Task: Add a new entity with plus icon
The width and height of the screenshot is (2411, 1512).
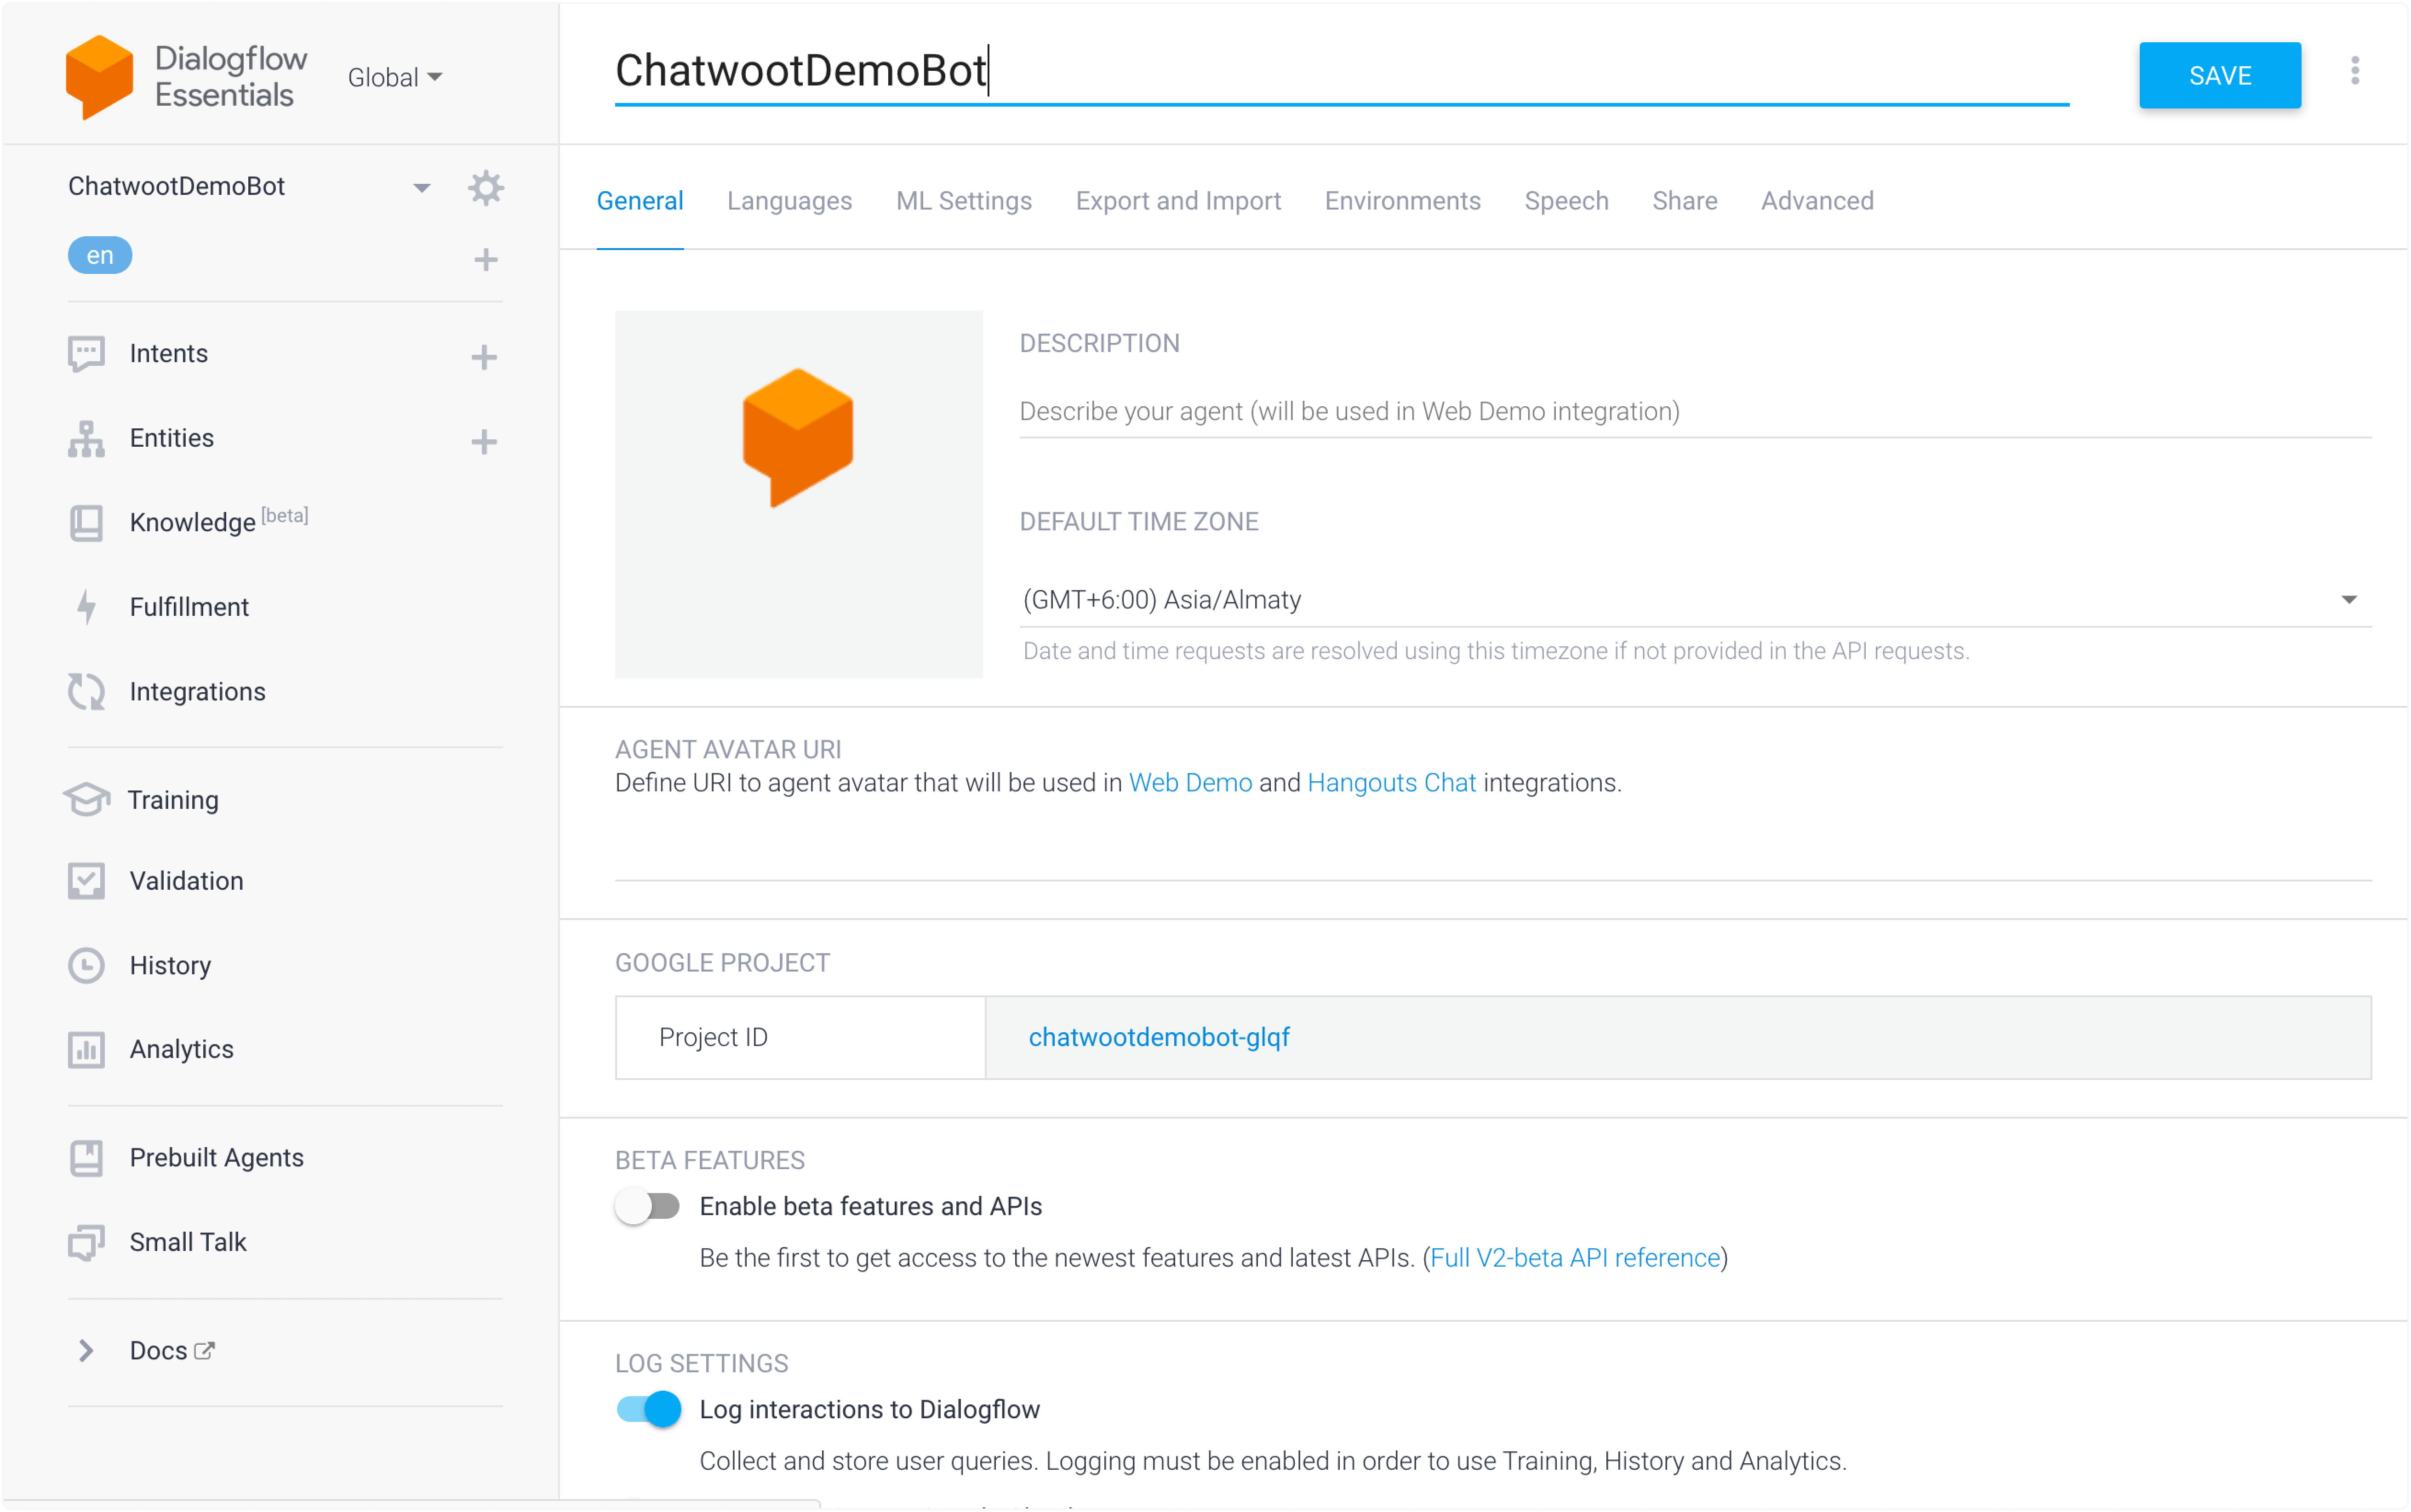Action: coord(484,441)
